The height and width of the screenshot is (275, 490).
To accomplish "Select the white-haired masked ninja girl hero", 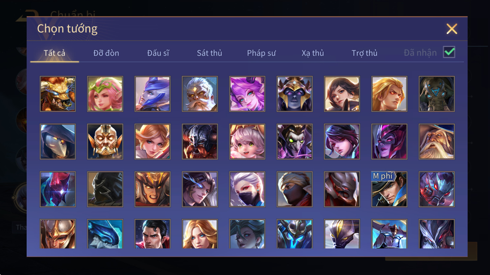I will click(247, 189).
